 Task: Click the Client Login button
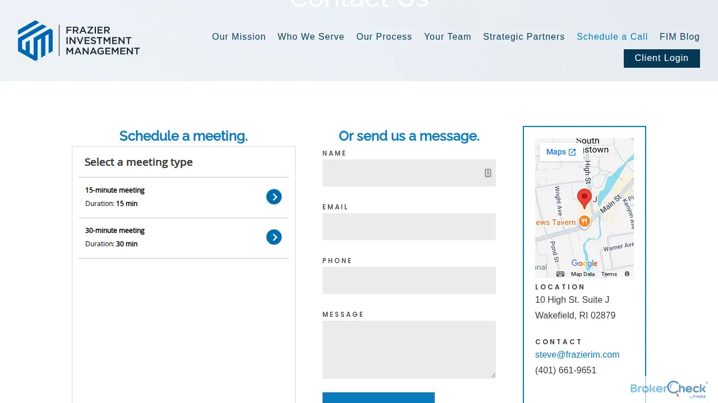tap(662, 58)
